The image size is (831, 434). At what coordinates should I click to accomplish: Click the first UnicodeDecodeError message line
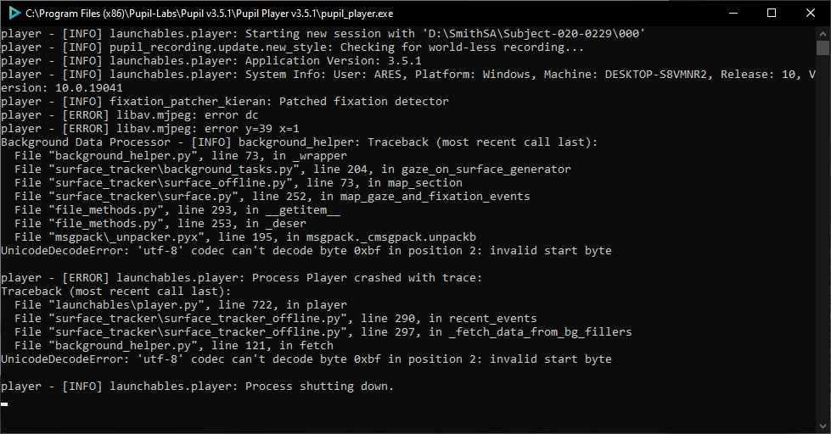(x=306, y=250)
